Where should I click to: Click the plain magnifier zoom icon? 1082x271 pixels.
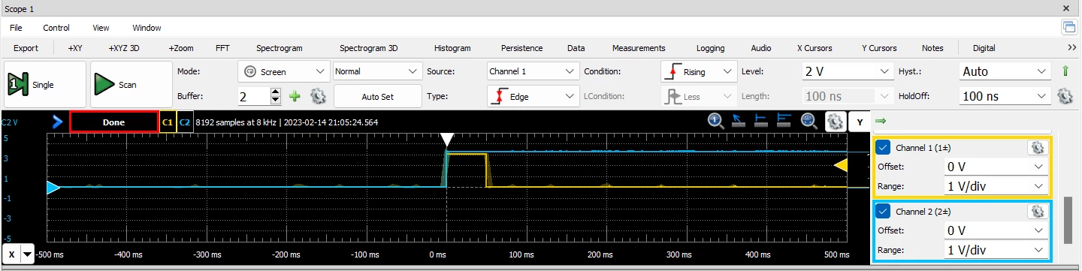point(808,121)
